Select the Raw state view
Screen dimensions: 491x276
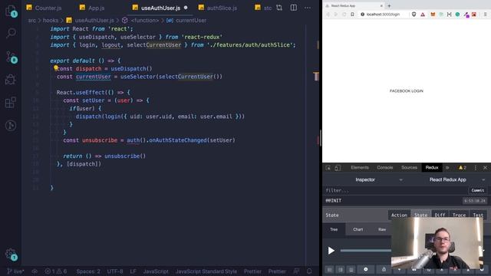click(382, 229)
